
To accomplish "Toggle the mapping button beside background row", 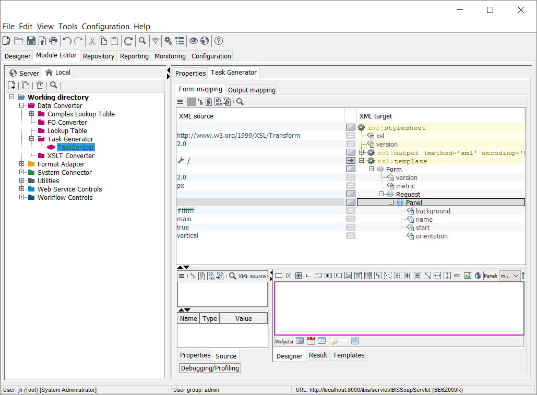I will (351, 211).
